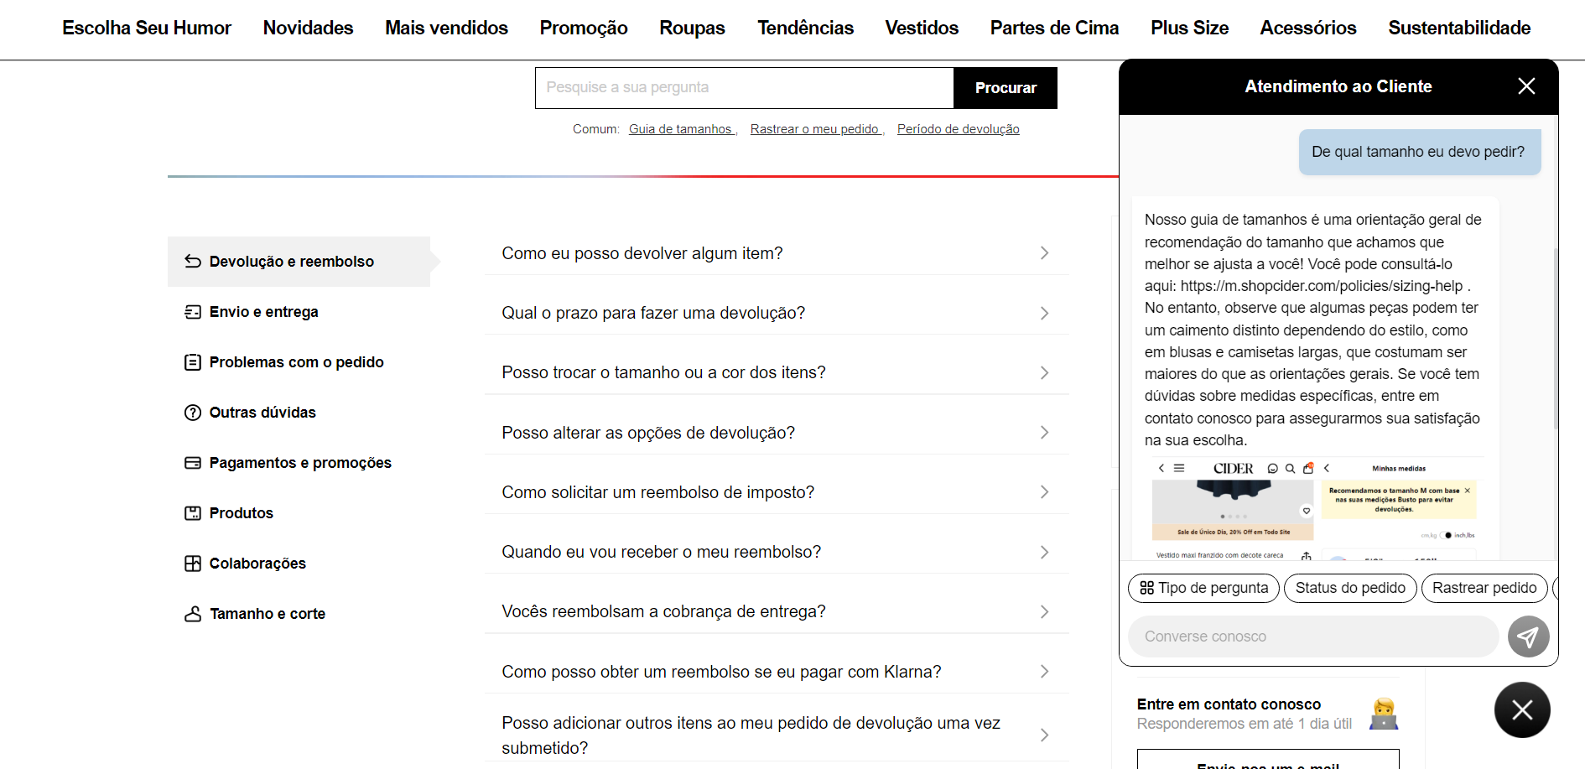Go to Tamanho e corte section
The width and height of the screenshot is (1585, 769).
pos(267,614)
